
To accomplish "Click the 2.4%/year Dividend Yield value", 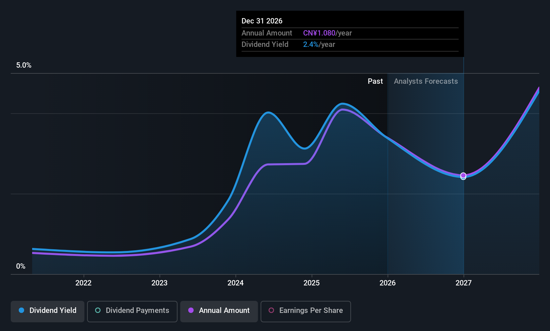I will click(319, 44).
